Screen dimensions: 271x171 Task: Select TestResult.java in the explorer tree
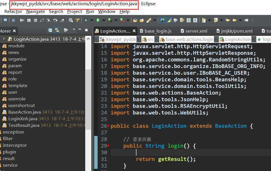point(24,125)
